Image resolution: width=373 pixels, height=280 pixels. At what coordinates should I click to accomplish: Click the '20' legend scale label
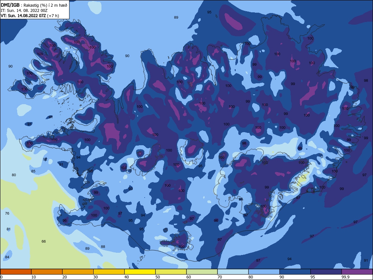point(65,277)
